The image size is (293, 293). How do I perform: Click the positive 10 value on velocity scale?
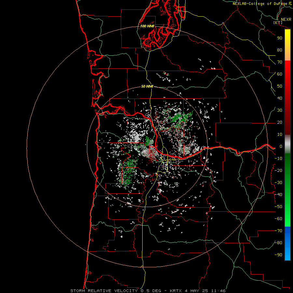[280, 134]
